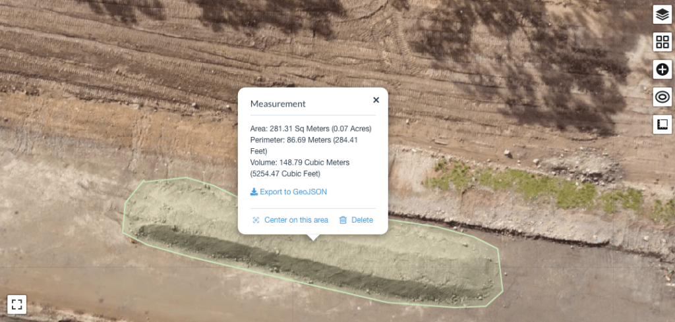The image size is (675, 322).
Task: Click the Measurement popup heading
Action: [278, 103]
